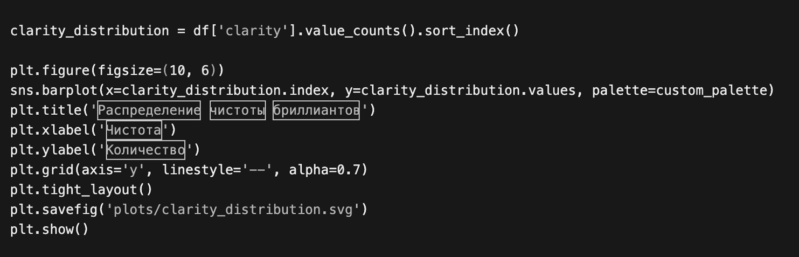Click the word 'Распределение' in title
Image resolution: width=799 pixels, height=257 pixels.
tap(149, 110)
